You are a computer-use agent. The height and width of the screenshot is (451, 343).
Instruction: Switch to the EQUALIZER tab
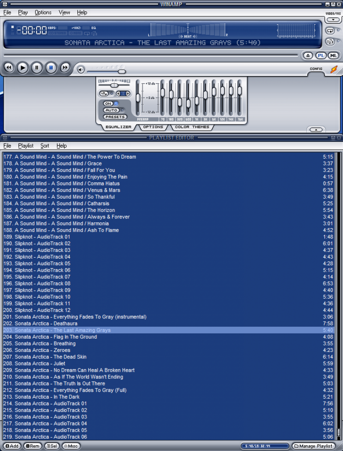(x=118, y=127)
